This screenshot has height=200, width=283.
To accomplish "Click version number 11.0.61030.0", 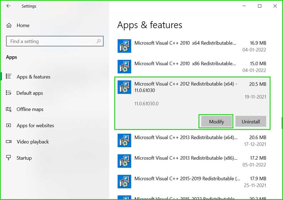I will coord(146,104).
